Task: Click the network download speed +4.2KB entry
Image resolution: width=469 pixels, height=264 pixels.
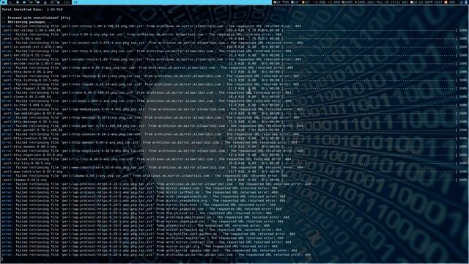Action: point(320,2)
